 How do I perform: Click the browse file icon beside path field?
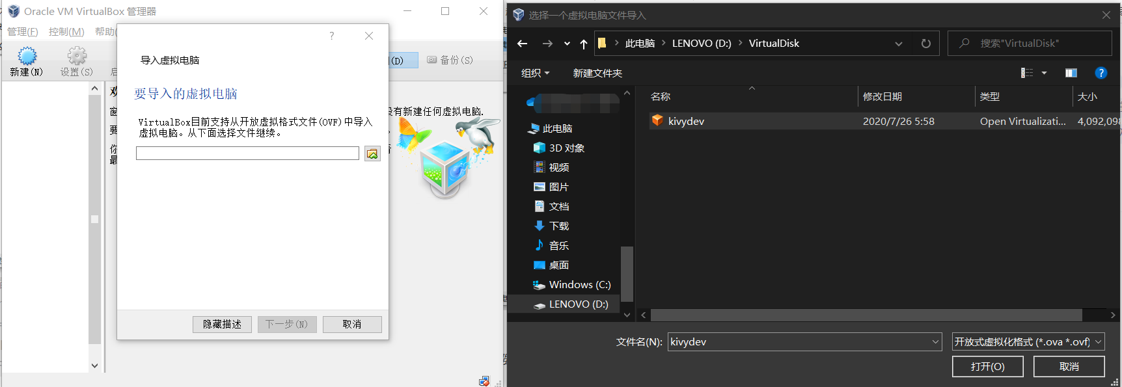(x=372, y=153)
